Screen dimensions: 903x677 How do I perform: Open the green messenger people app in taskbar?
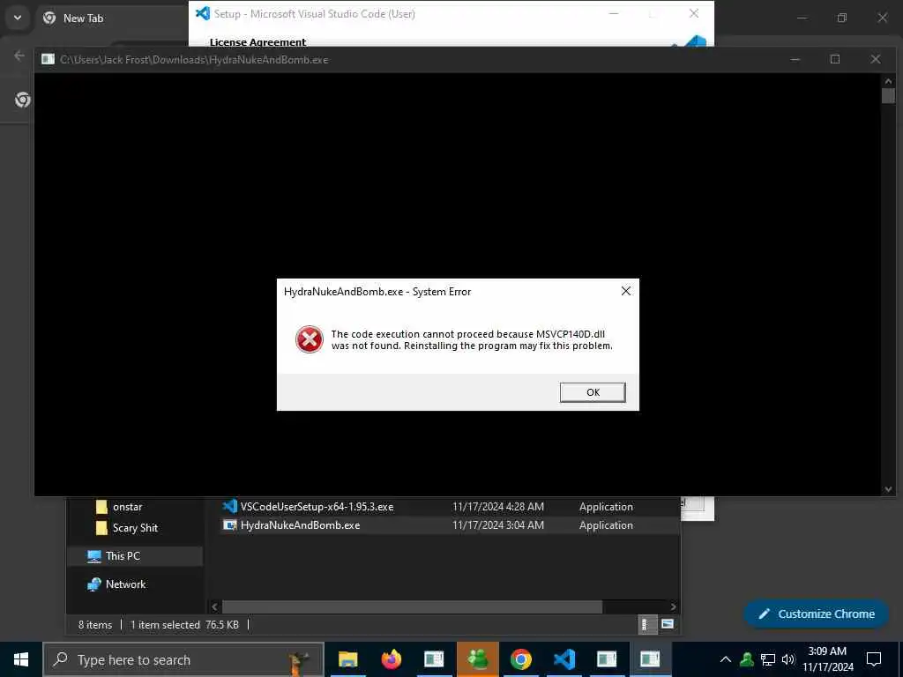pyautogui.click(x=477, y=659)
